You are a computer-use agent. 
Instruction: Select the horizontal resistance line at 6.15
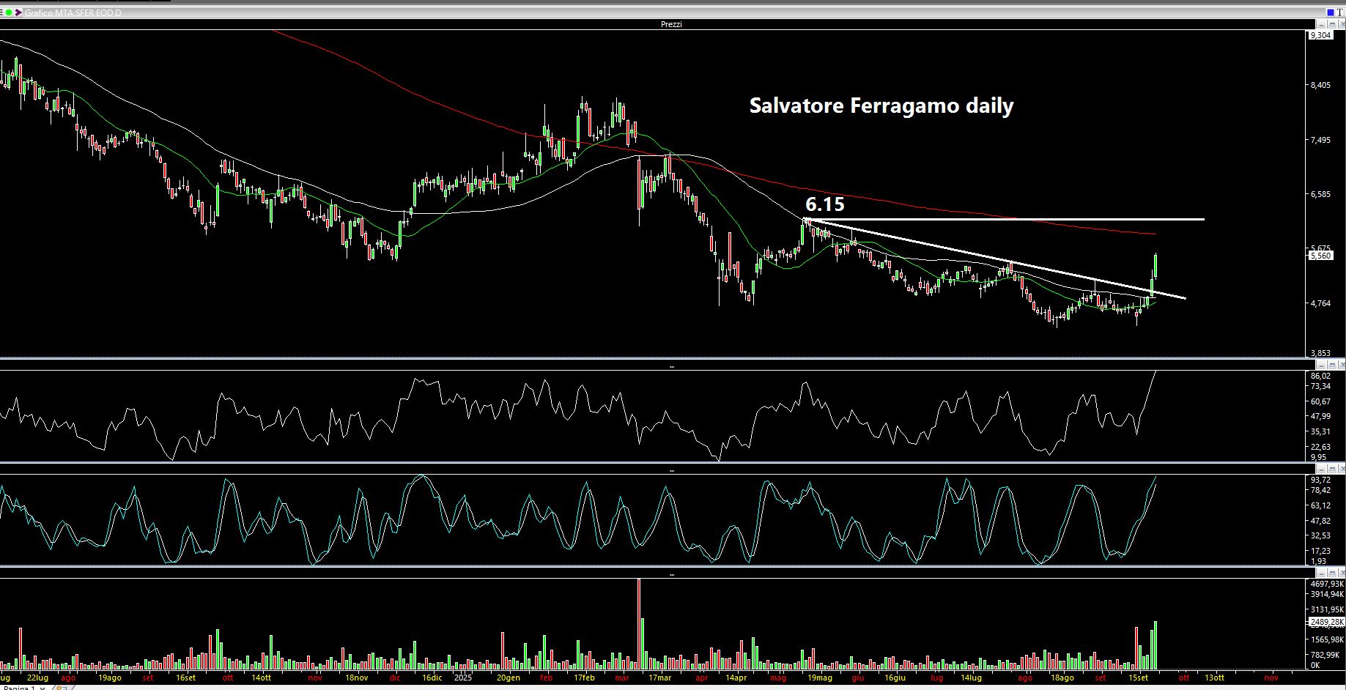coord(1004,219)
